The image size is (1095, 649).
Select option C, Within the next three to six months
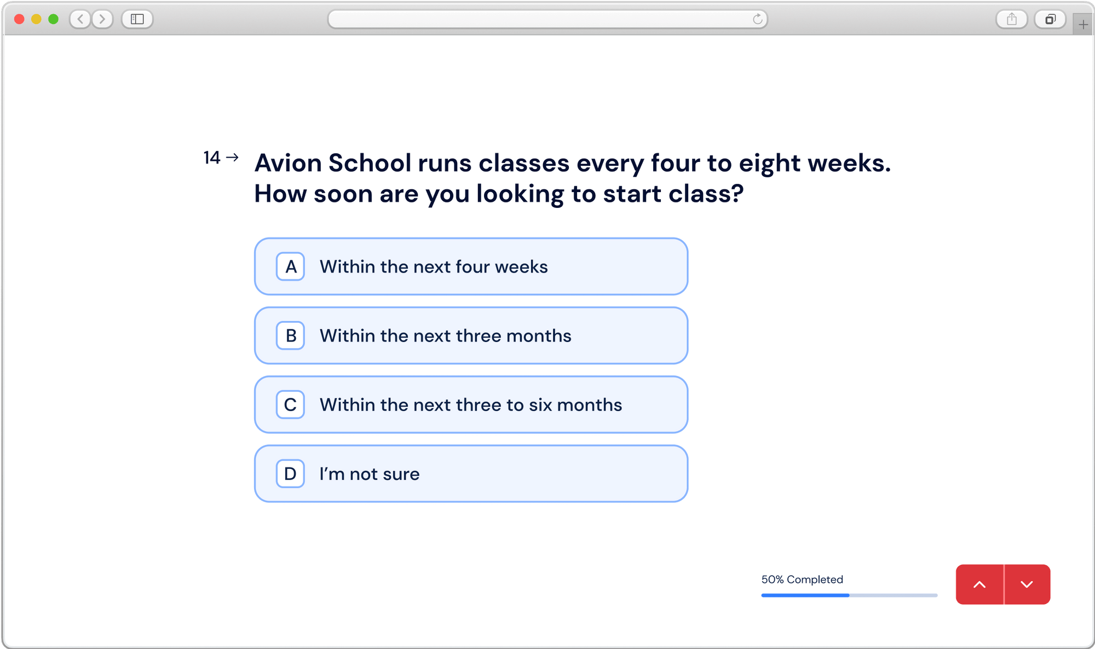[x=471, y=404]
